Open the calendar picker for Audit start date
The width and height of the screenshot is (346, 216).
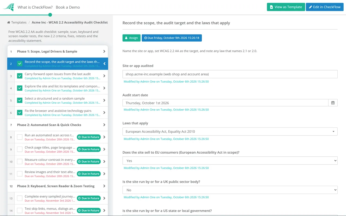[x=333, y=103]
